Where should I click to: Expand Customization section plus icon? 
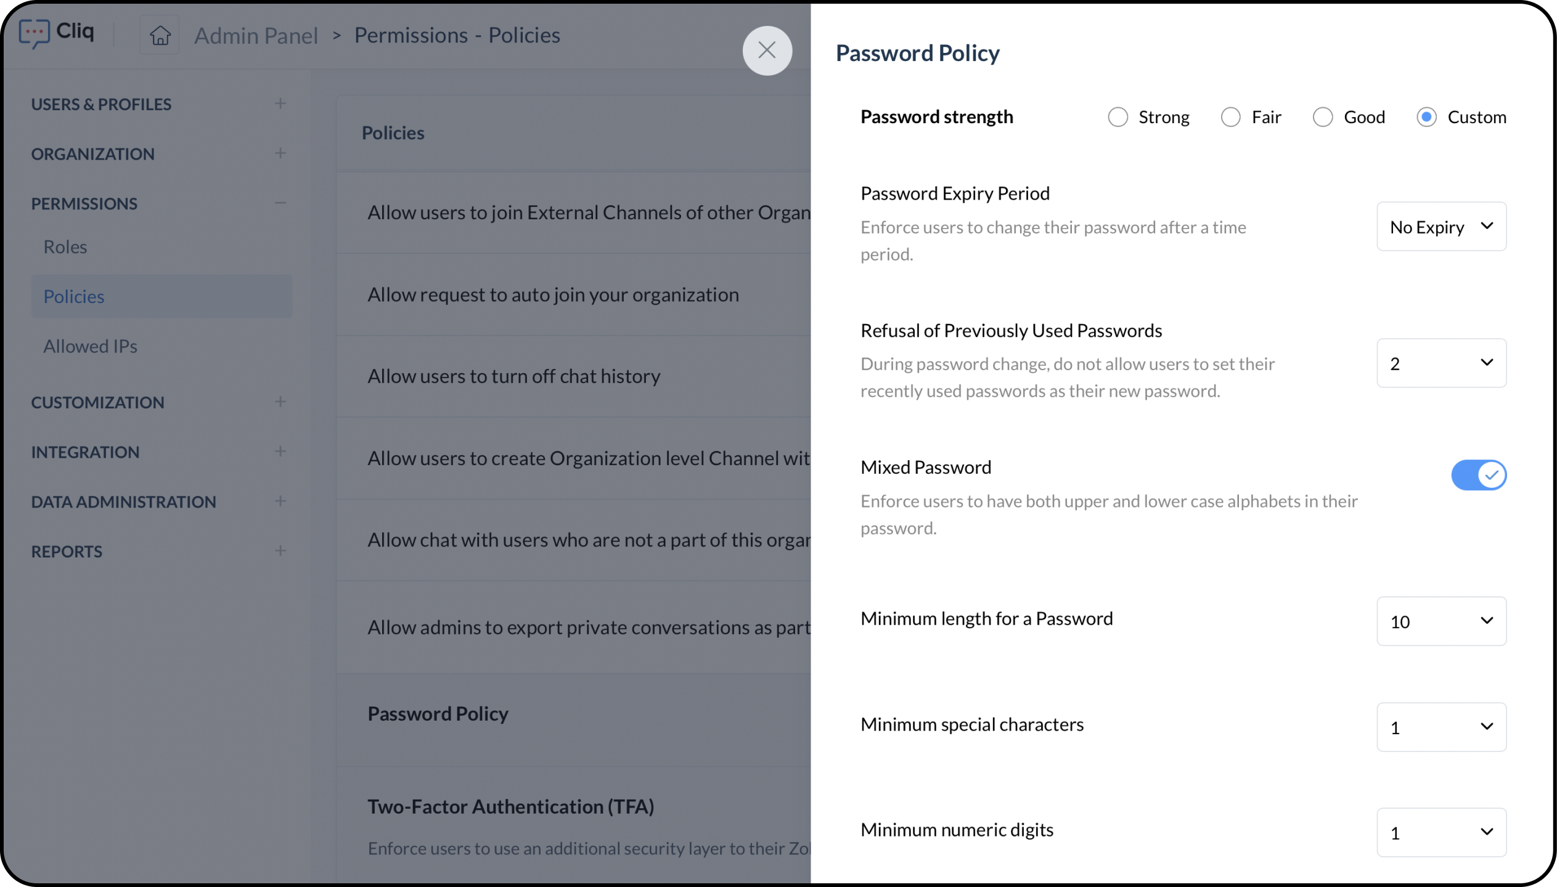[280, 402]
